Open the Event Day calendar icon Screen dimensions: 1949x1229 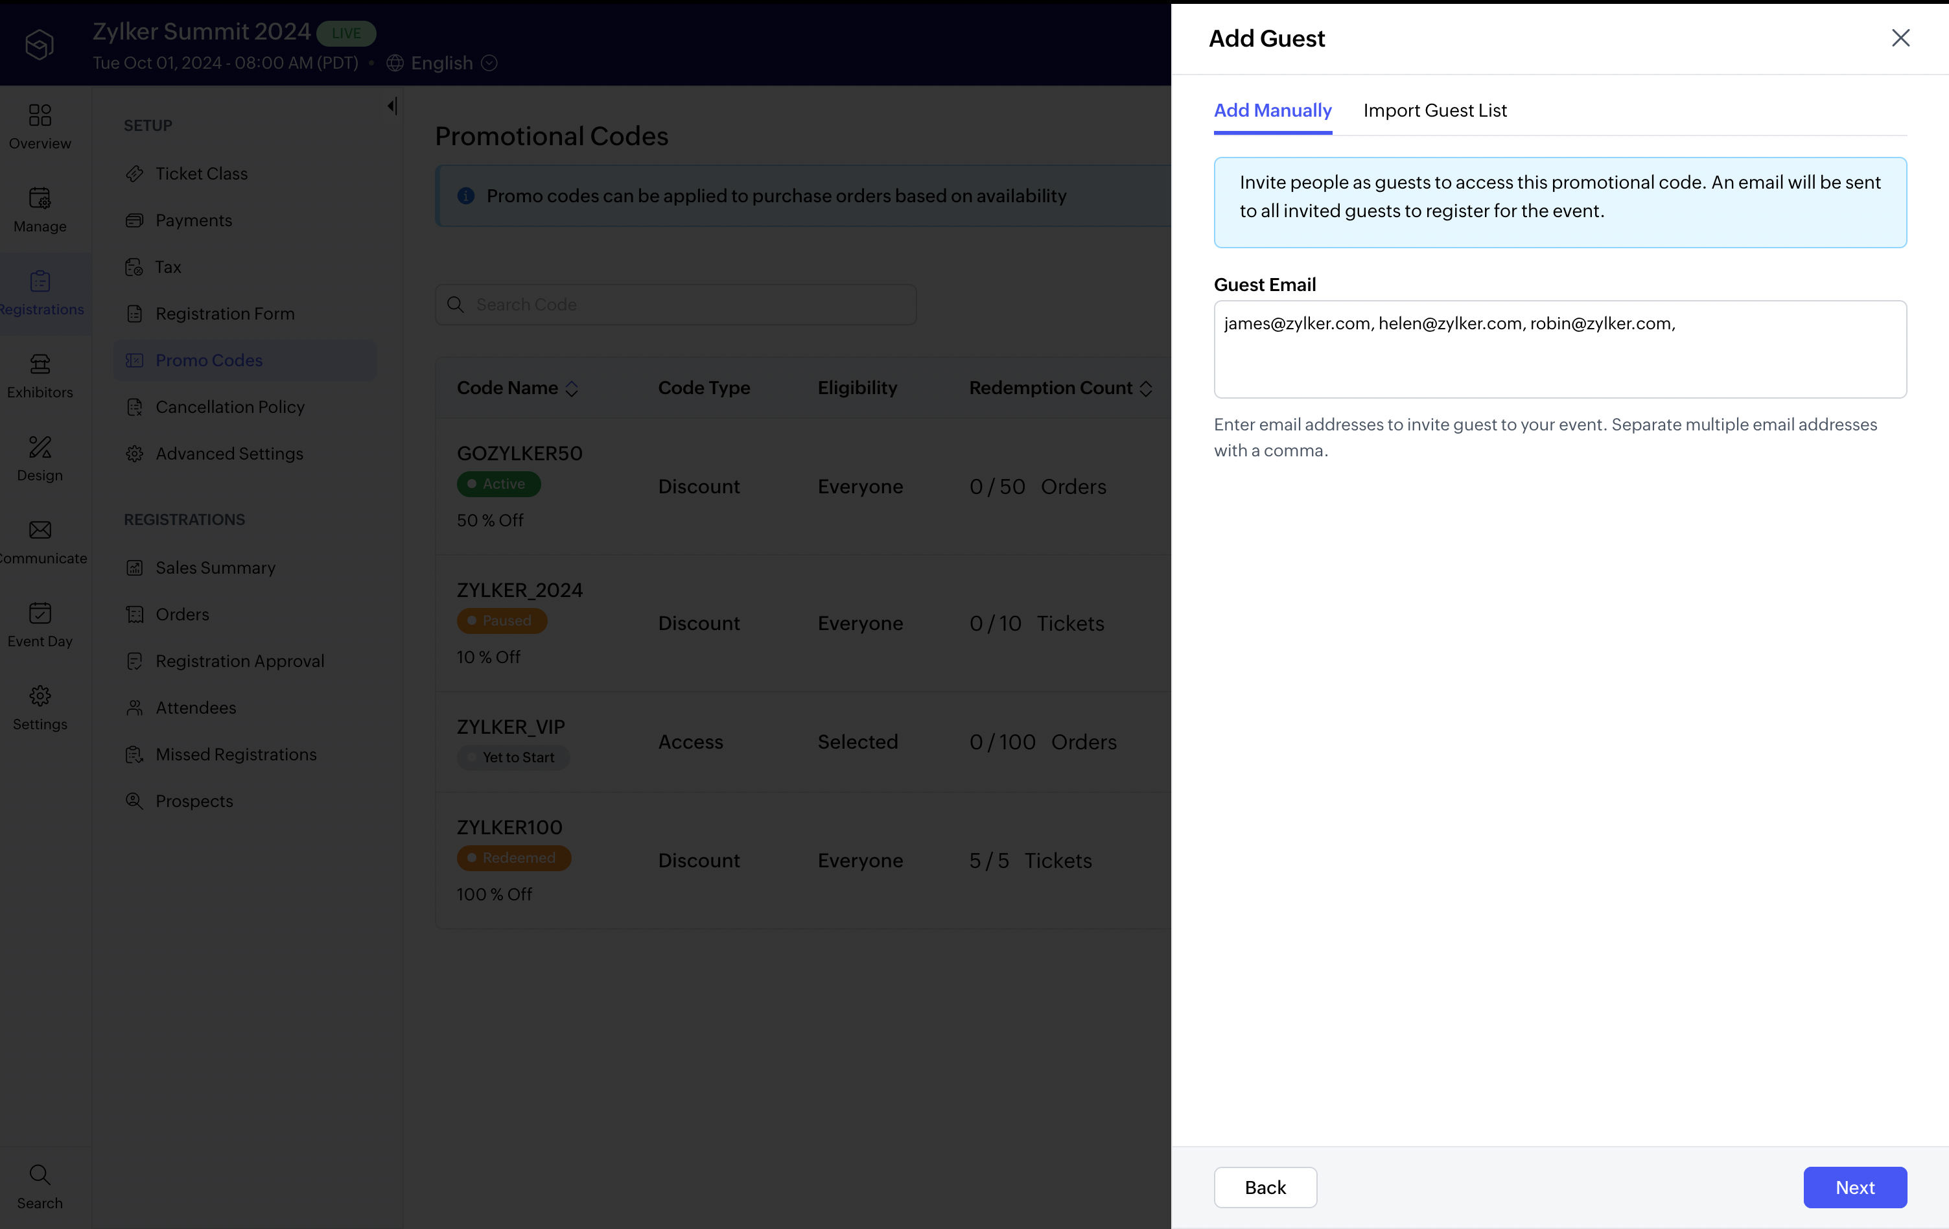tap(40, 614)
